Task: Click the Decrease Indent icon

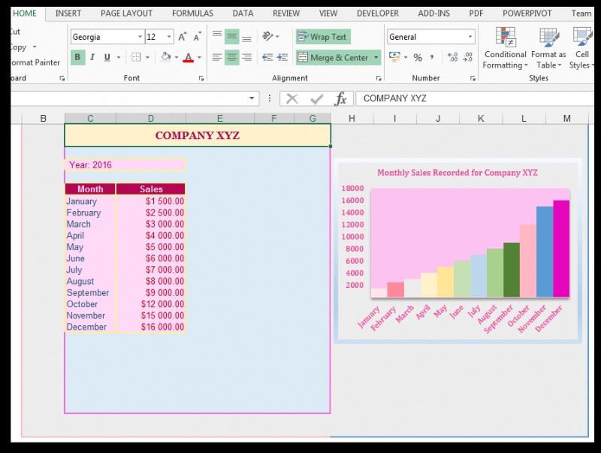Action: click(267, 58)
